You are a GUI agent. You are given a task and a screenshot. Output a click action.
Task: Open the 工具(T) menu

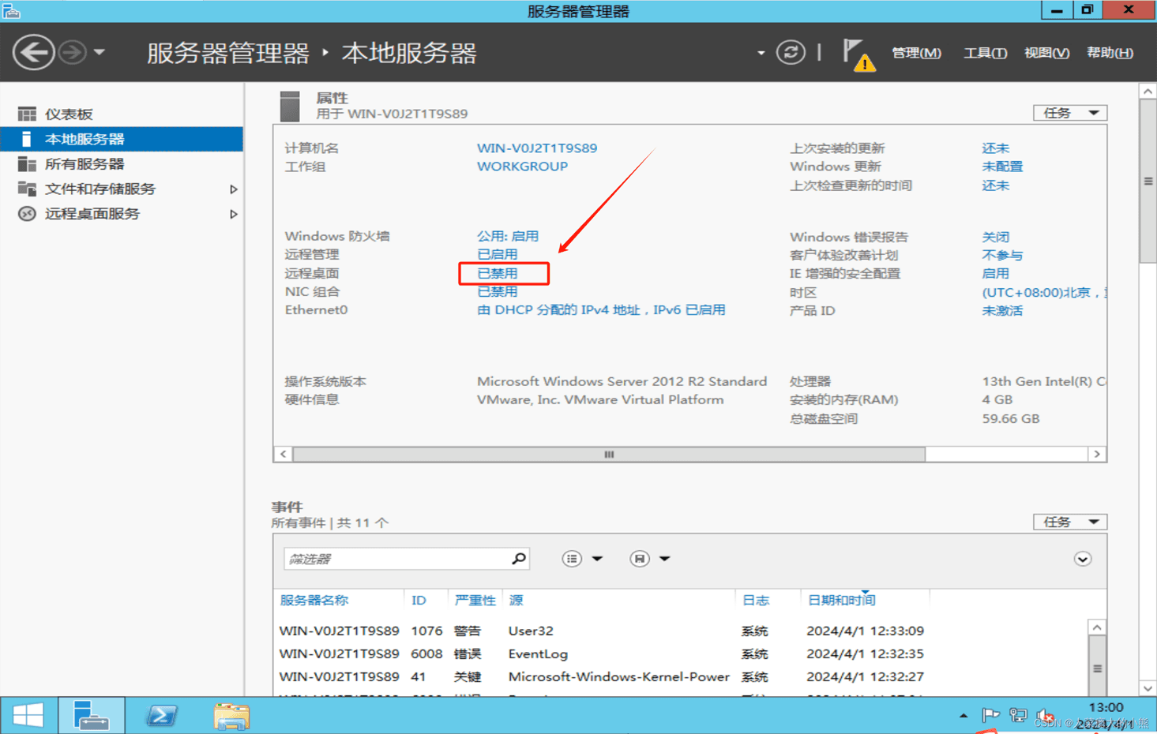coord(984,53)
